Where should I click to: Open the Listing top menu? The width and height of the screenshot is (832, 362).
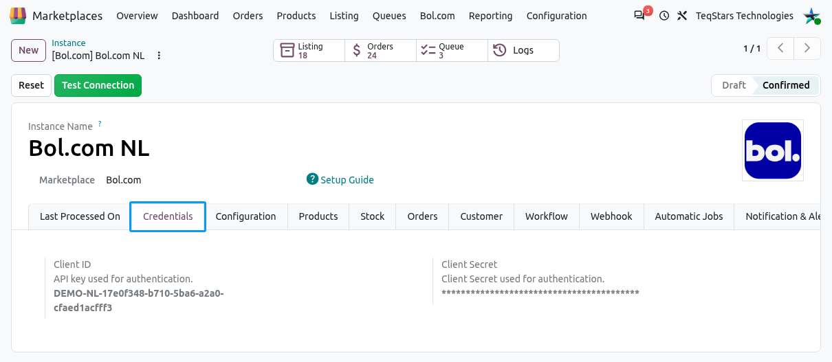(x=344, y=16)
